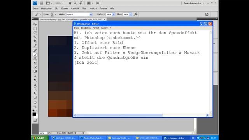Click the Editor text area
The height and width of the screenshot is (140, 249).
tap(141, 72)
